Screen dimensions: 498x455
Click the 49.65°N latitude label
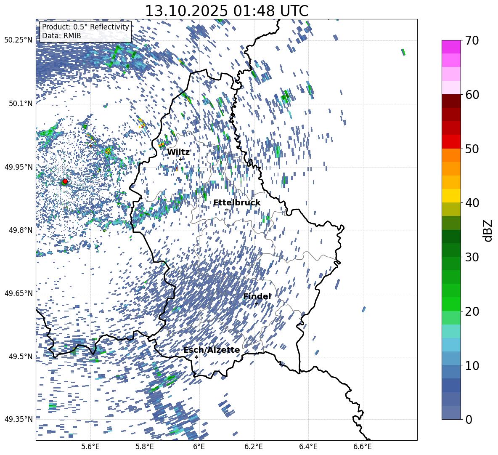(18, 293)
